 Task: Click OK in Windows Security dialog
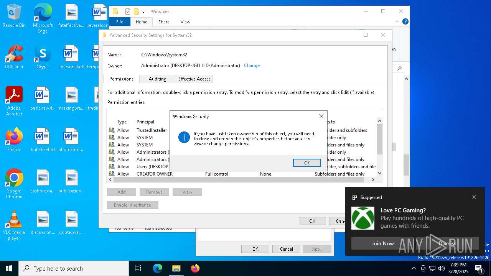pos(307,163)
